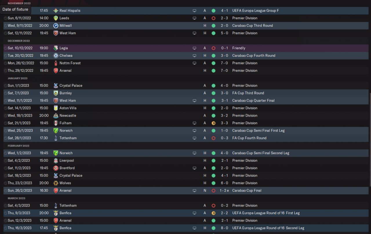Click the Aston Villa crest
Viewport: 371px width, 234px height.
tap(56, 108)
